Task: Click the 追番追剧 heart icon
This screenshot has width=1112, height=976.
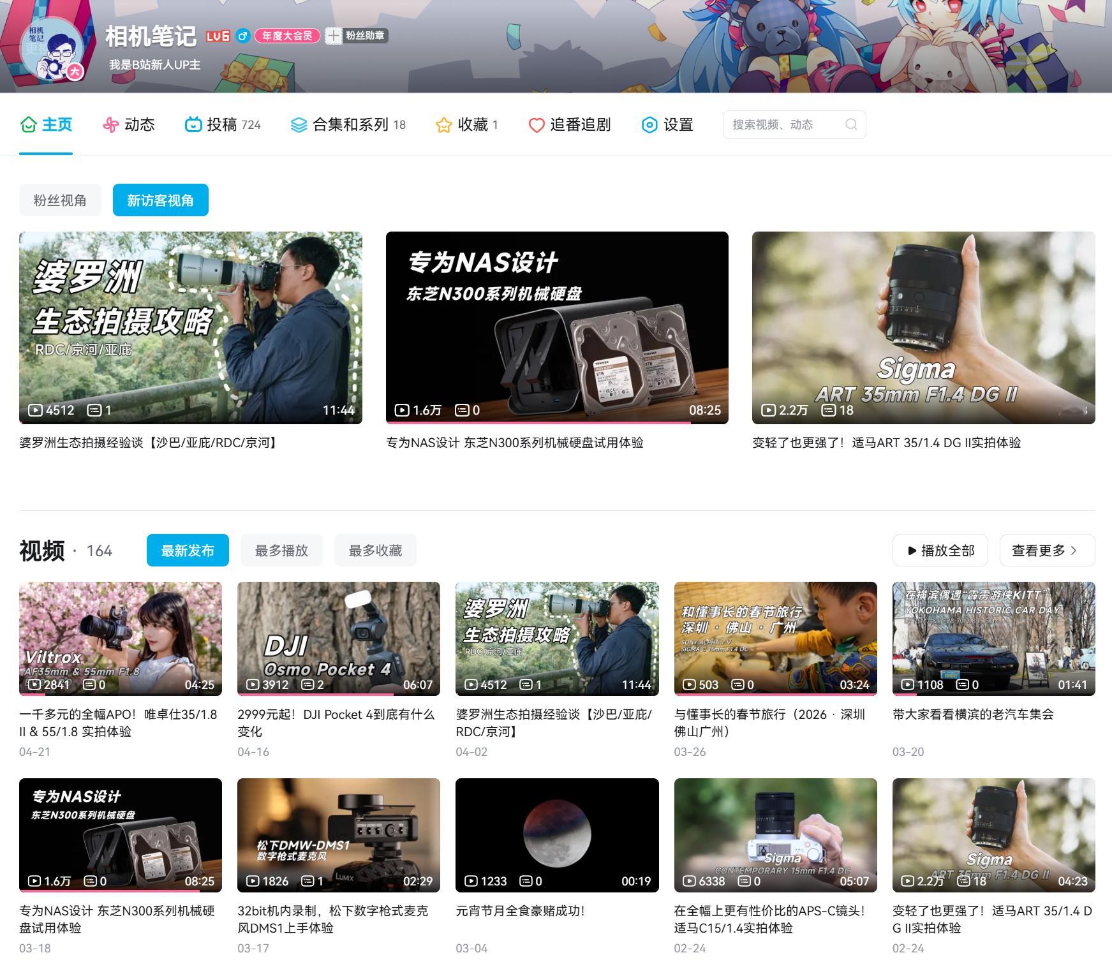Action: coord(537,124)
